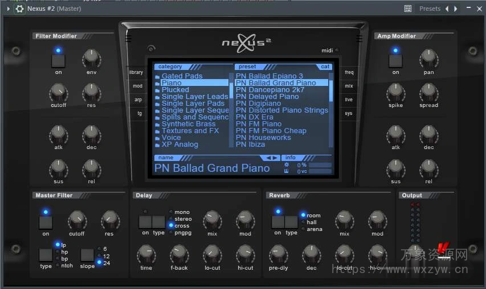The width and height of the screenshot is (486, 289).
Task: Click the name bar right arrow
Action: pyautogui.click(x=275, y=158)
